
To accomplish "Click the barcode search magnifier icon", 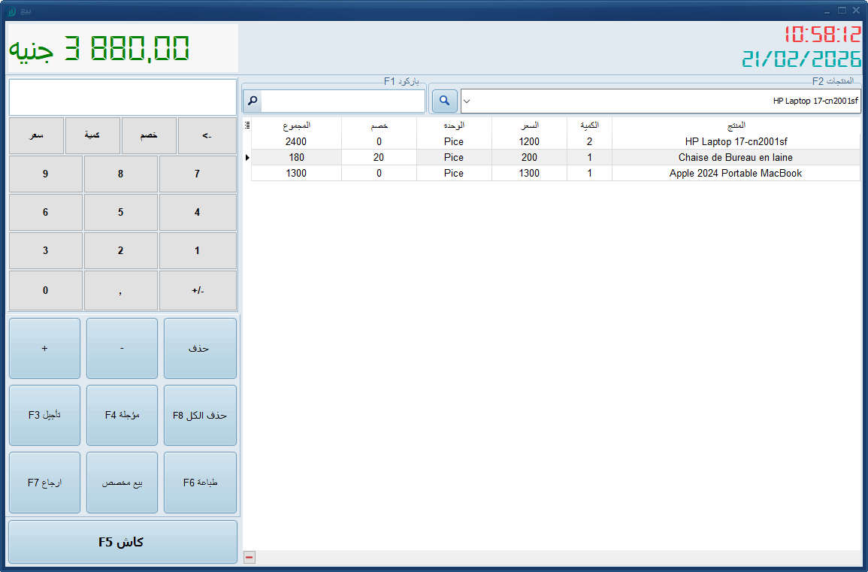I will pyautogui.click(x=253, y=101).
